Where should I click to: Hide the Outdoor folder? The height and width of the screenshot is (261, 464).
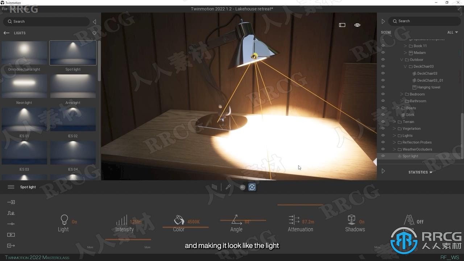[383, 60]
